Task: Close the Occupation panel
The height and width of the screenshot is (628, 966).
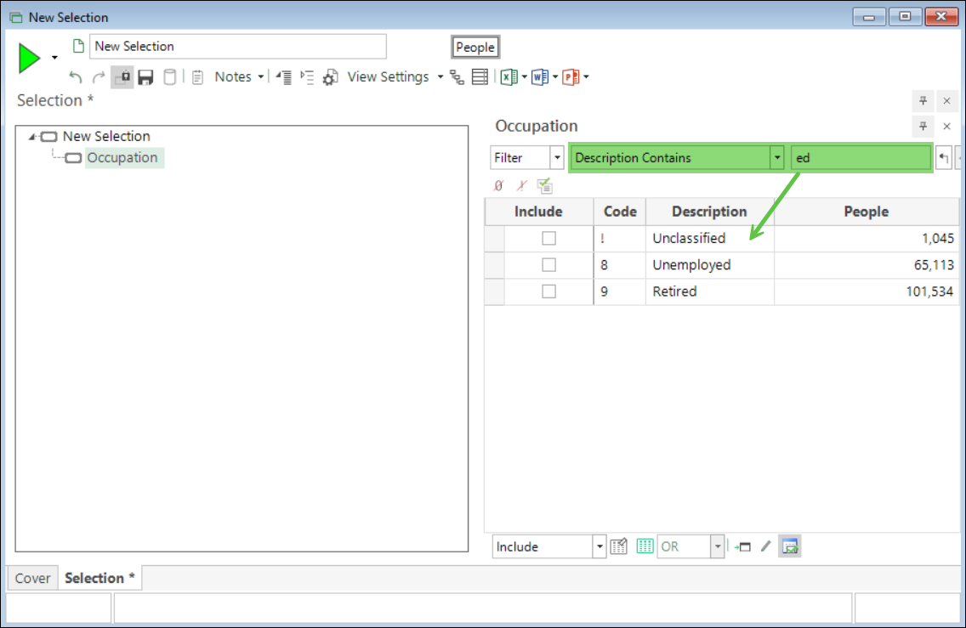Action: coord(947,127)
